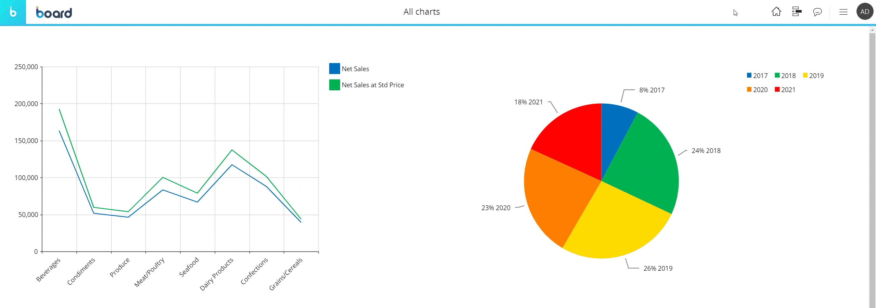Viewport: 876px width, 308px height.
Task: Open the screen navigation icon beside Home
Action: coord(797,12)
